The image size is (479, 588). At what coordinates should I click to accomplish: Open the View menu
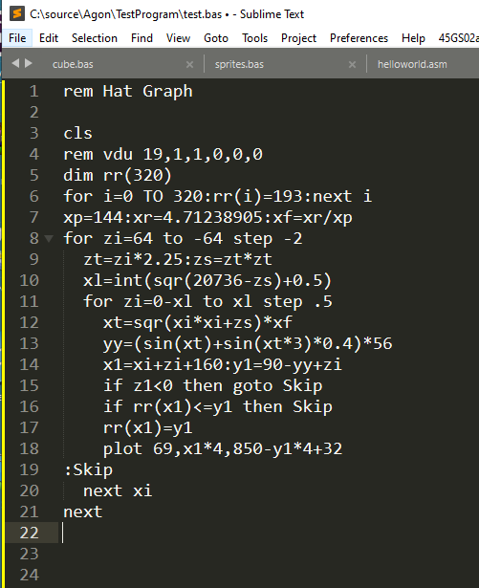pyautogui.click(x=178, y=38)
